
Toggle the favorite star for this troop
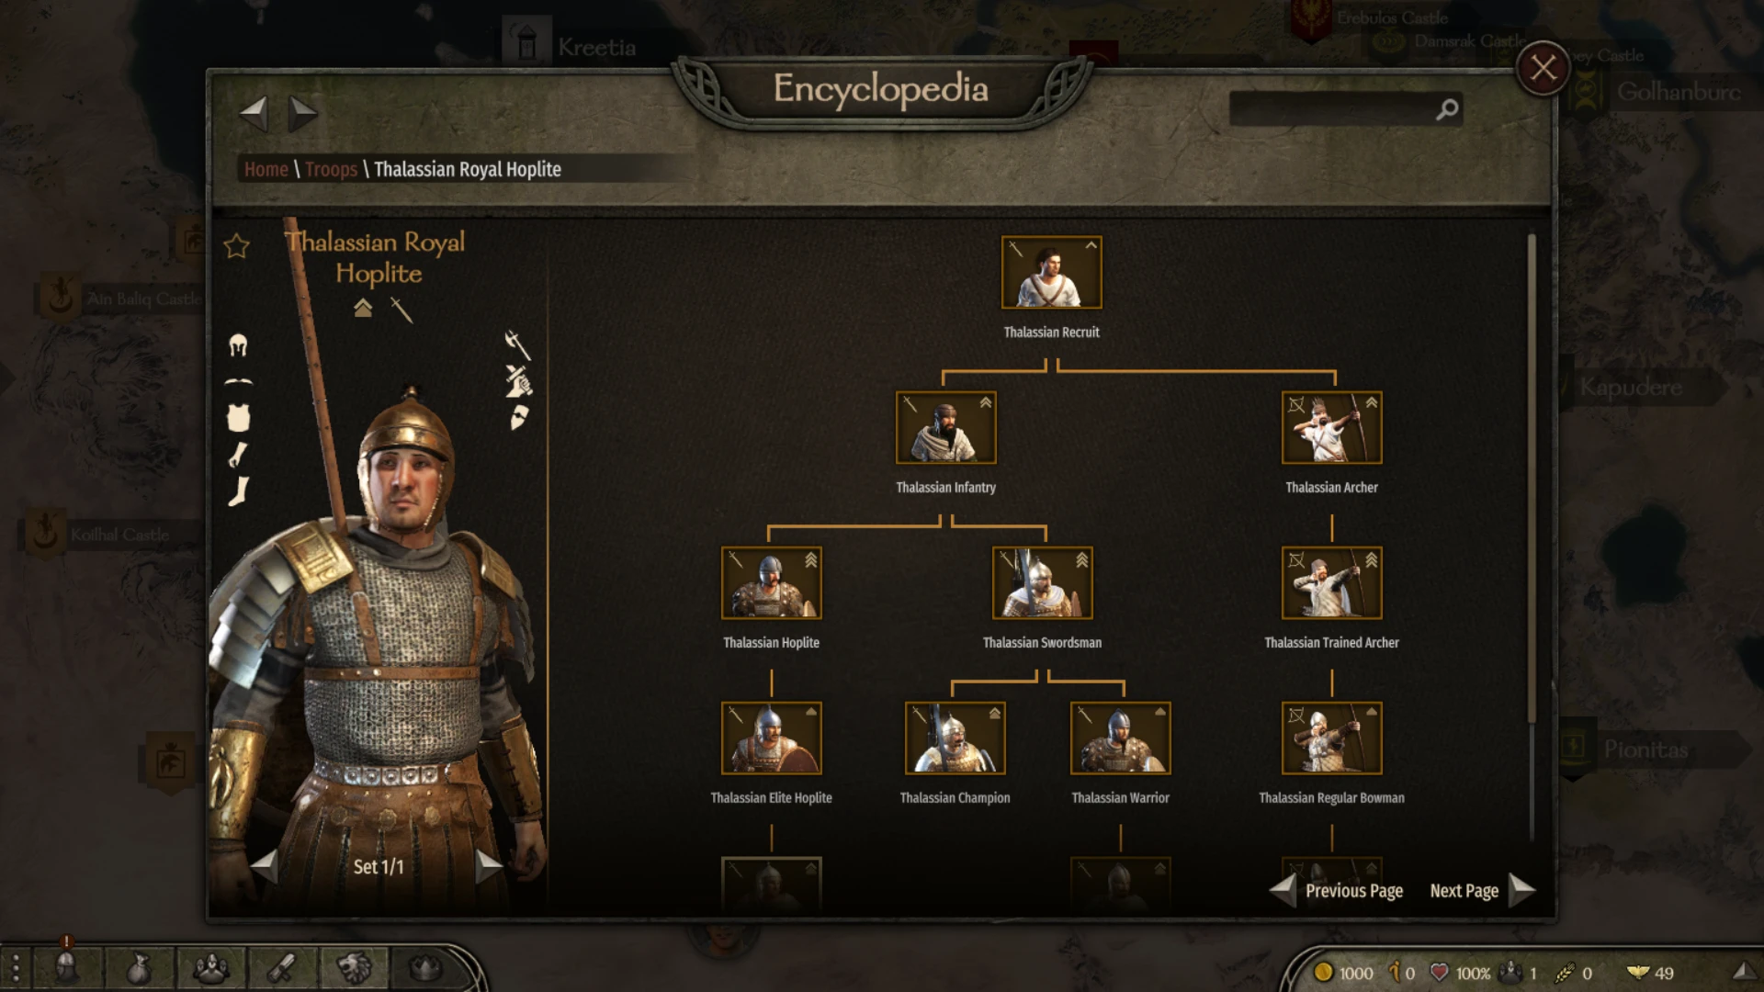[x=237, y=245]
